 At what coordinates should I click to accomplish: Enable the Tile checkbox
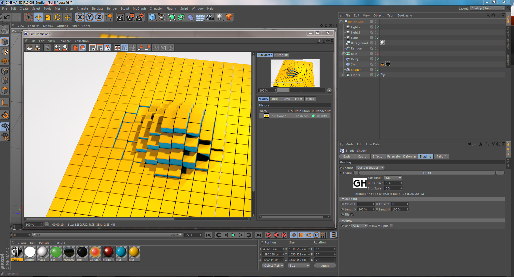point(352,214)
